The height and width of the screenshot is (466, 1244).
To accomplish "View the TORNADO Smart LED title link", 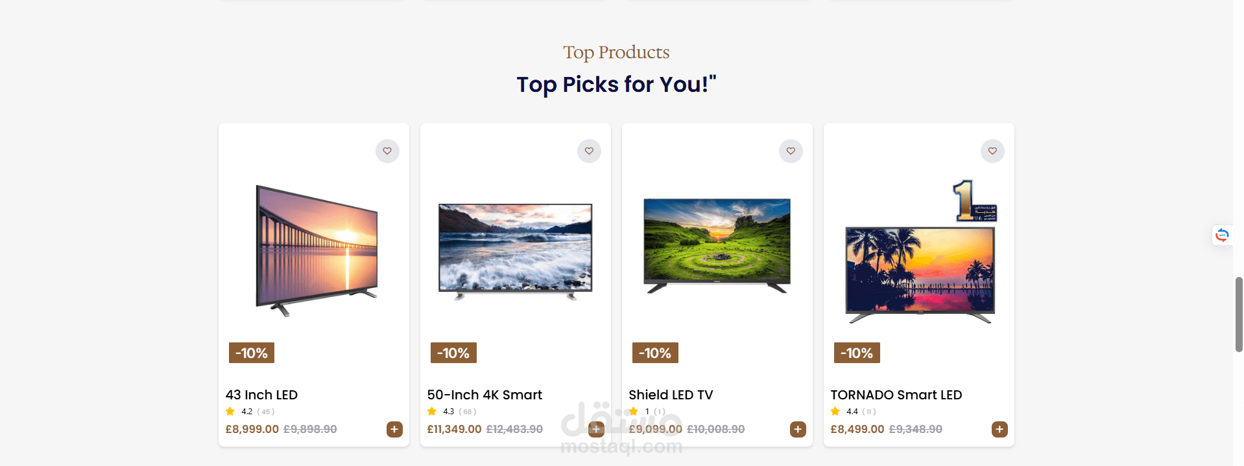I will (896, 395).
